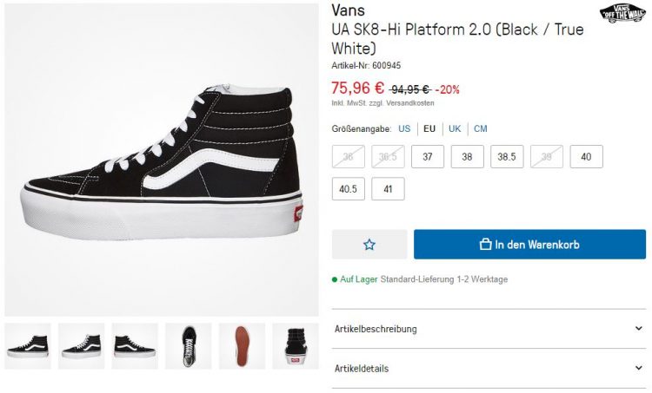Viewport: 652px width, 393px height.
Task: Show the top-view shoe thumbnail
Action: coord(189,346)
